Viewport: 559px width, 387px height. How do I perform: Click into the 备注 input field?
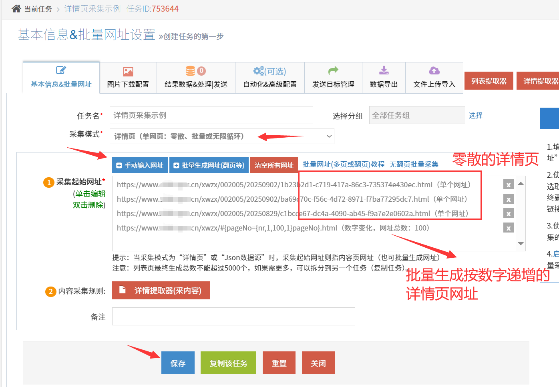pyautogui.click(x=233, y=317)
